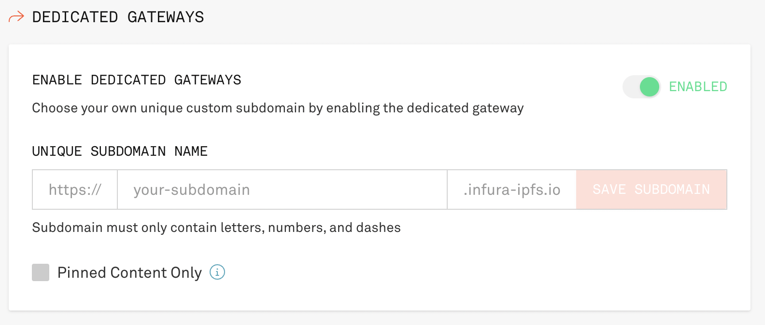
Task: Click the DEDICATED GATEWAYS section heading
Action: click(118, 17)
